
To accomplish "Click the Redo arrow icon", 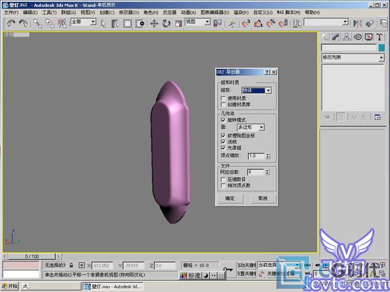I will pyautogui.click(x=23, y=23).
